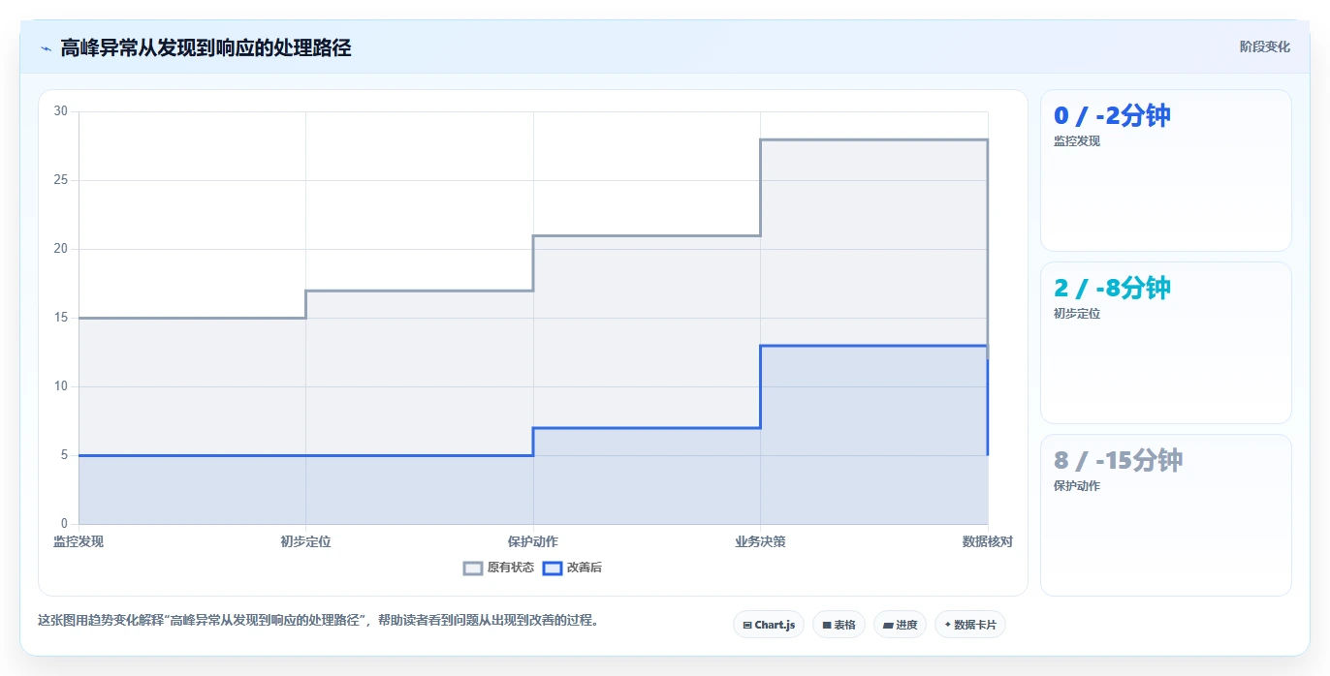Click the y-axis value 30
The height and width of the screenshot is (676, 1330).
pos(61,111)
